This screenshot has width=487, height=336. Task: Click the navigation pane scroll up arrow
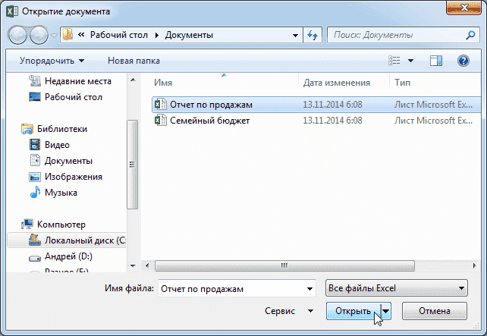(x=133, y=80)
